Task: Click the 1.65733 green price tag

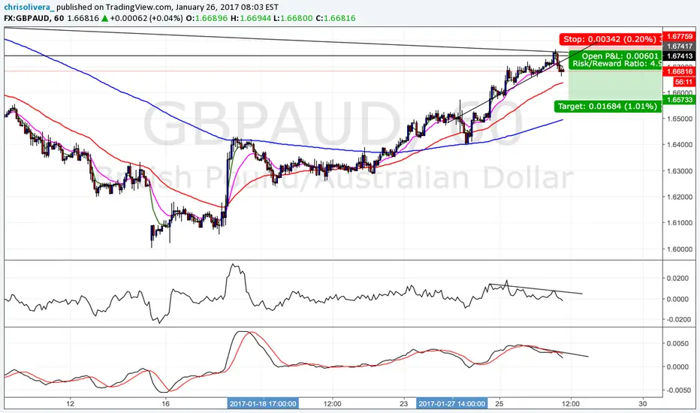Action: (679, 100)
